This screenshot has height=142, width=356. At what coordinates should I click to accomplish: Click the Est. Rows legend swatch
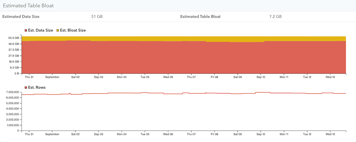click(26, 88)
